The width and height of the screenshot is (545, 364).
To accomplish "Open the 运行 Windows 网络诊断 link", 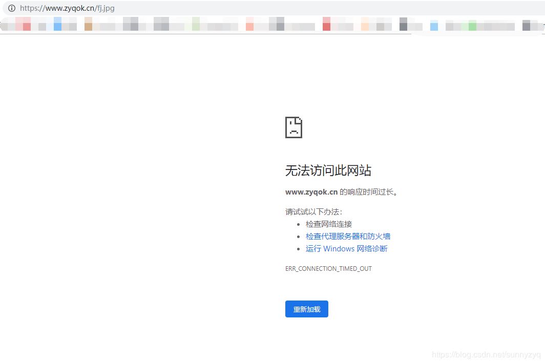I will tap(347, 248).
